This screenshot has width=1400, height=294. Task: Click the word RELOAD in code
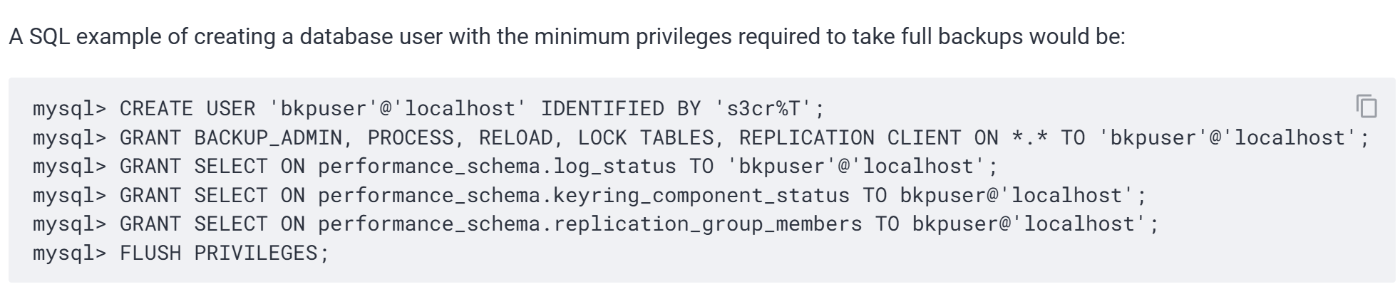(x=515, y=138)
